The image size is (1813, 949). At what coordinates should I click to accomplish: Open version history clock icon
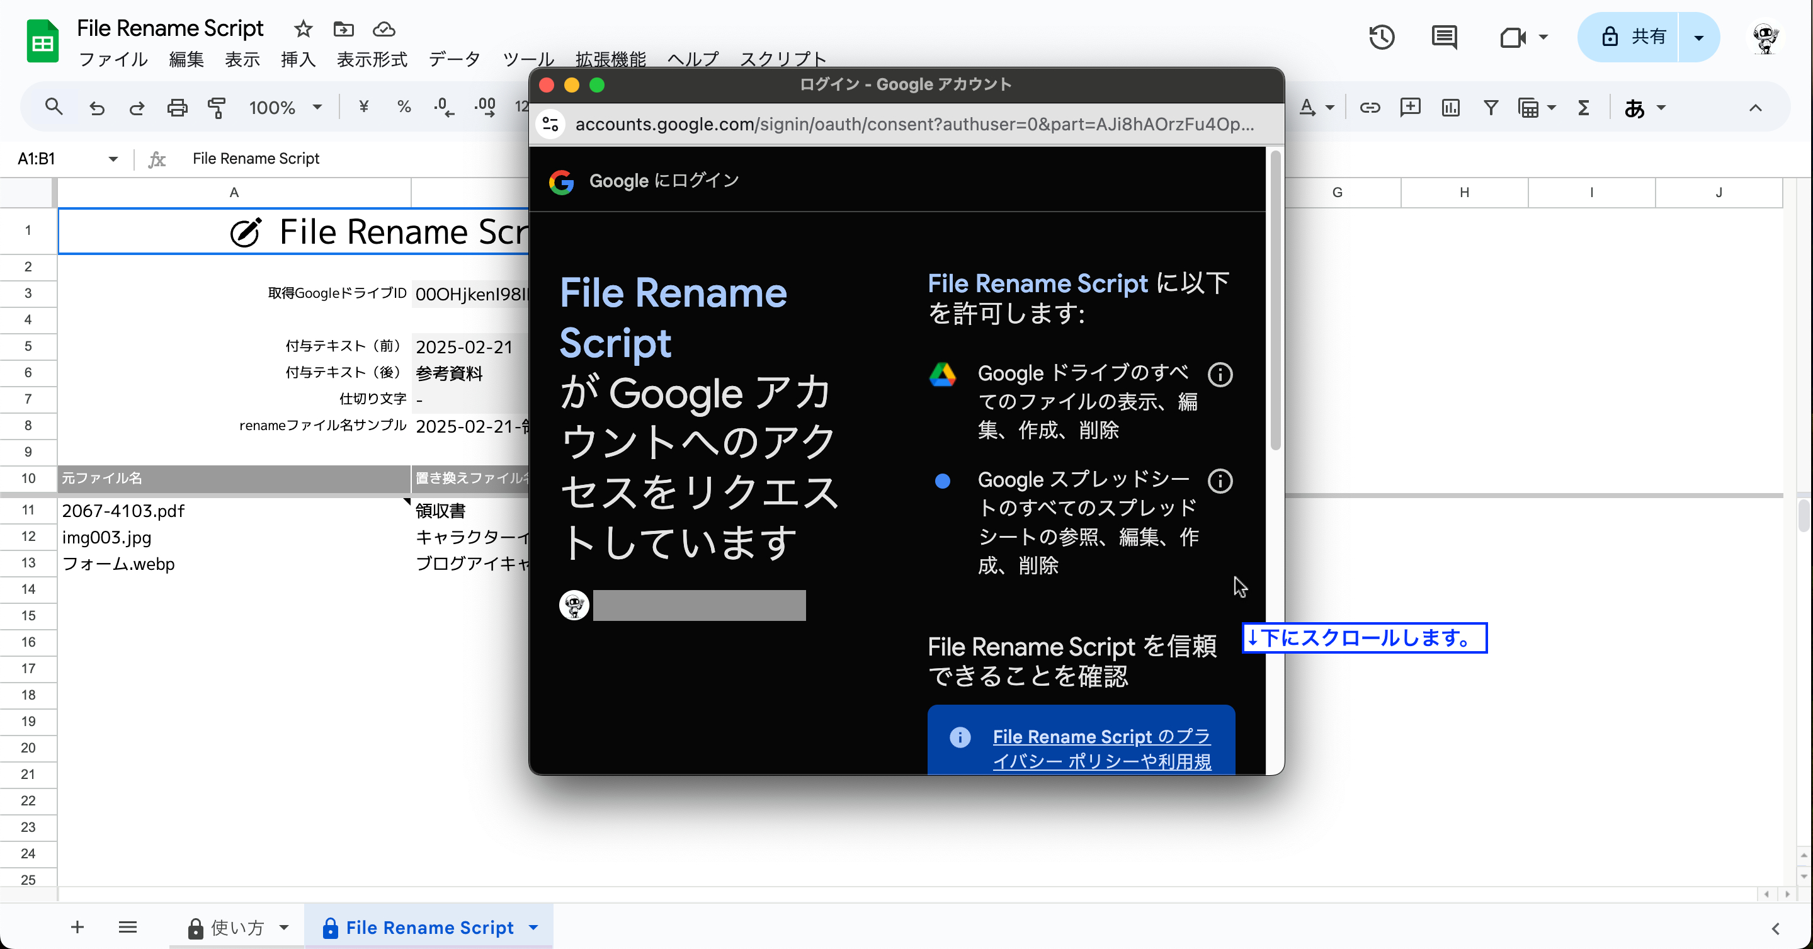point(1382,37)
